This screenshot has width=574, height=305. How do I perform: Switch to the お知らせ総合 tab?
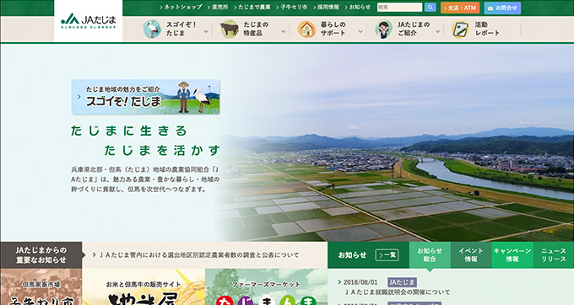pyautogui.click(x=430, y=255)
